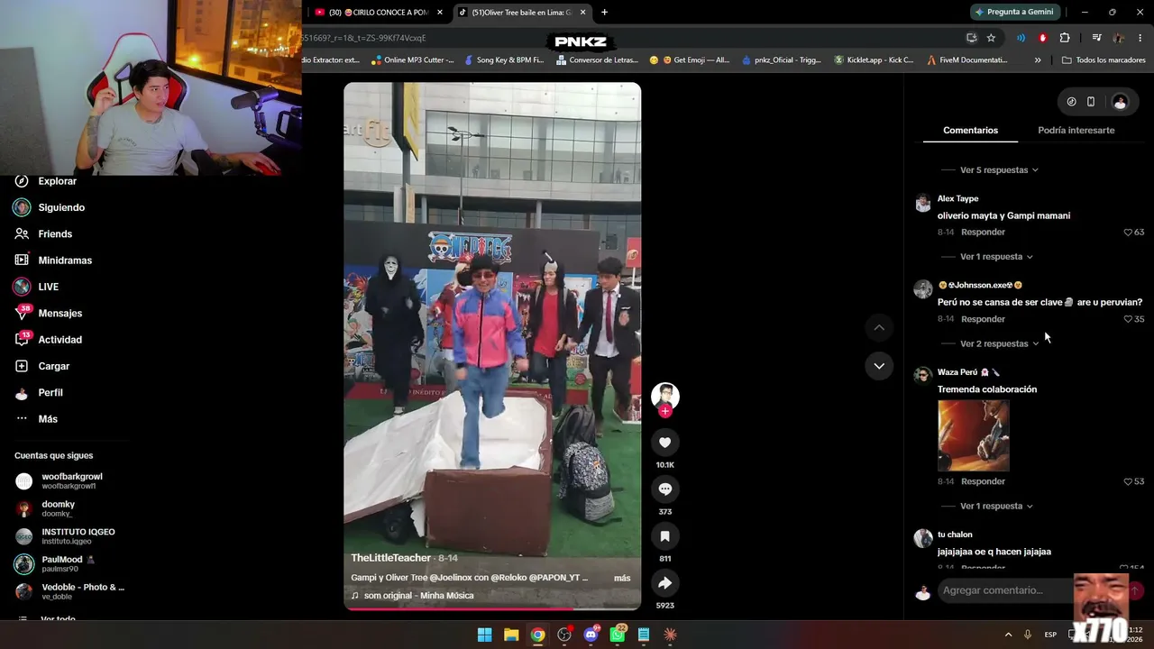Click the video progress bar
The width and height of the screenshot is (1154, 649).
tap(492, 608)
